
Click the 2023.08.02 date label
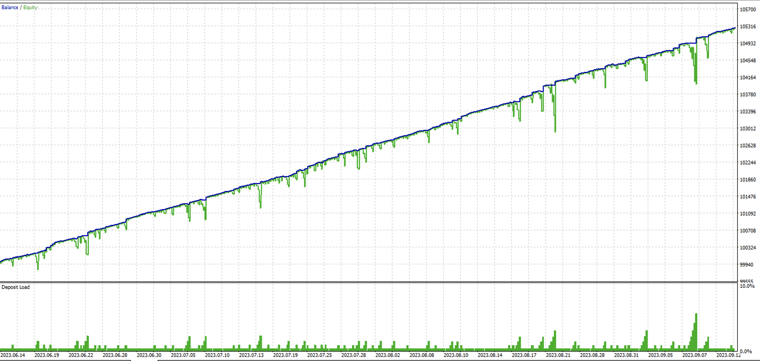tap(388, 355)
